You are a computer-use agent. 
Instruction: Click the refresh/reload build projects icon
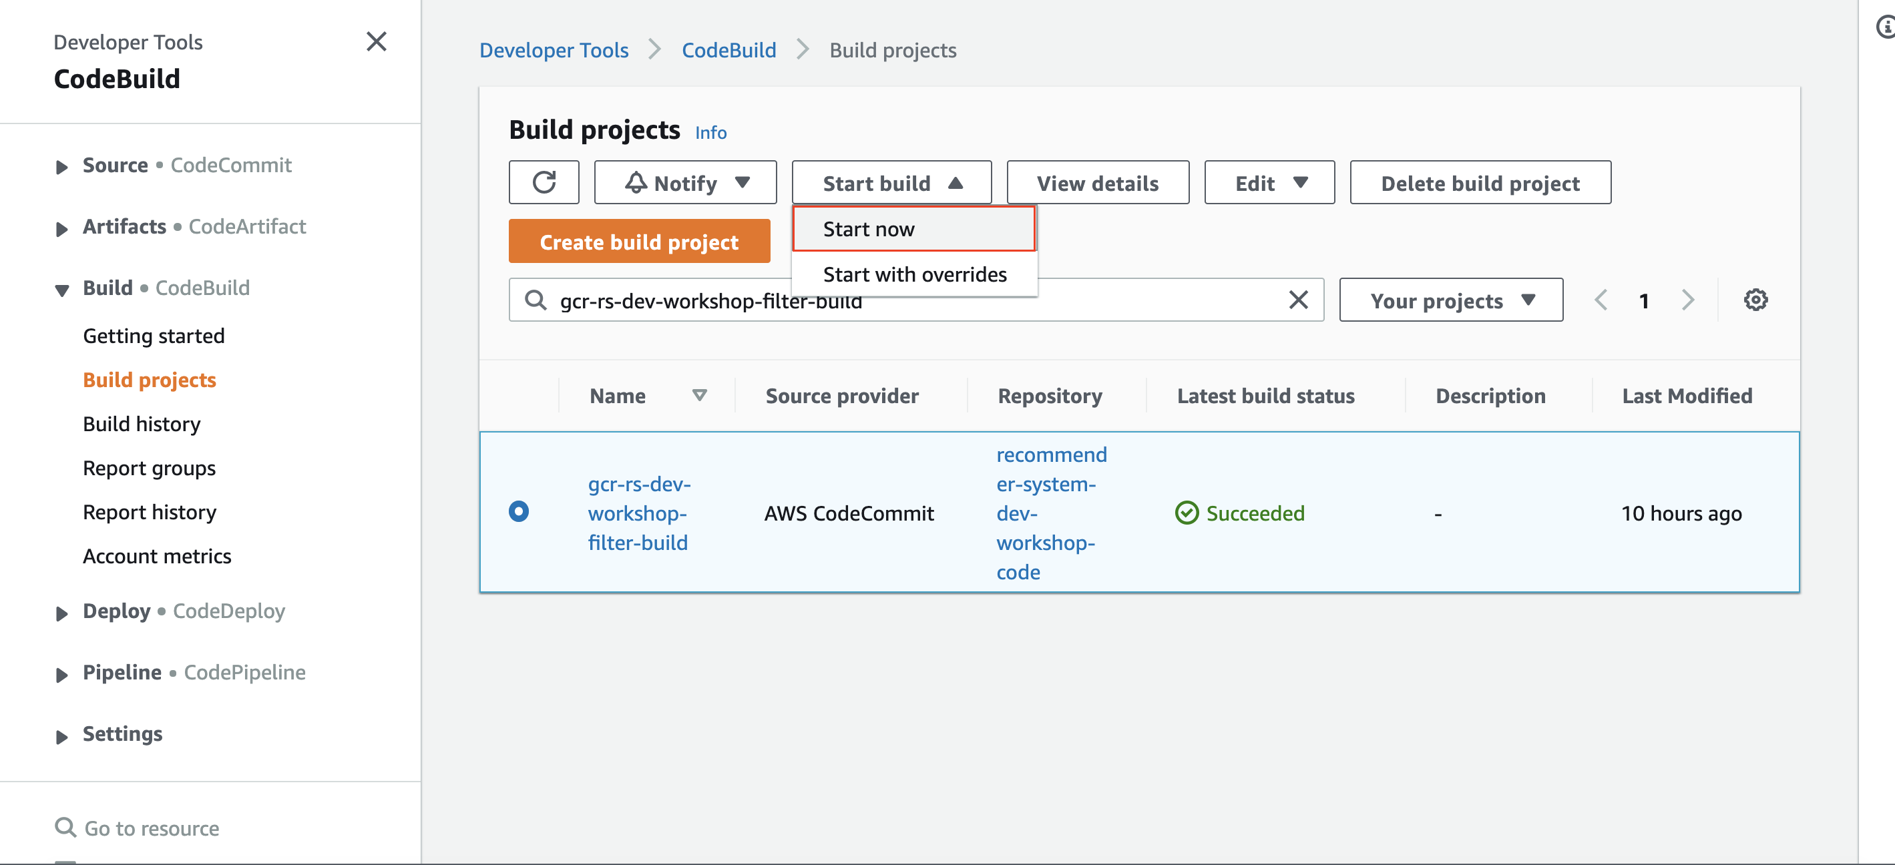pyautogui.click(x=544, y=182)
